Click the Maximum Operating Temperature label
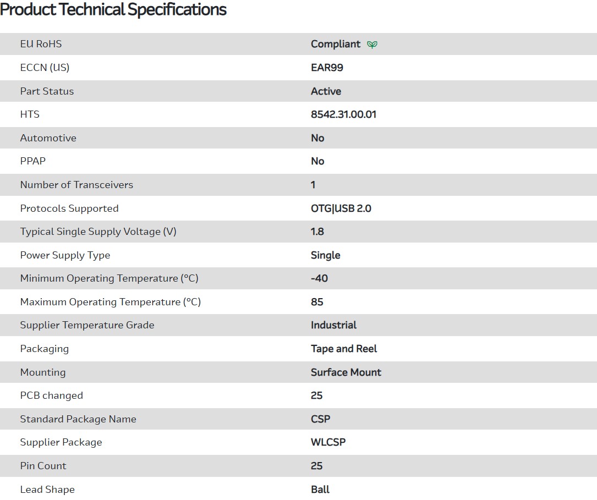The width and height of the screenshot is (597, 500). (110, 302)
